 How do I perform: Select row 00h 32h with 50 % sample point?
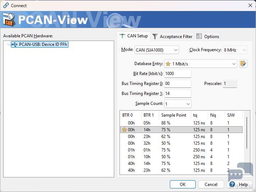[181, 143]
